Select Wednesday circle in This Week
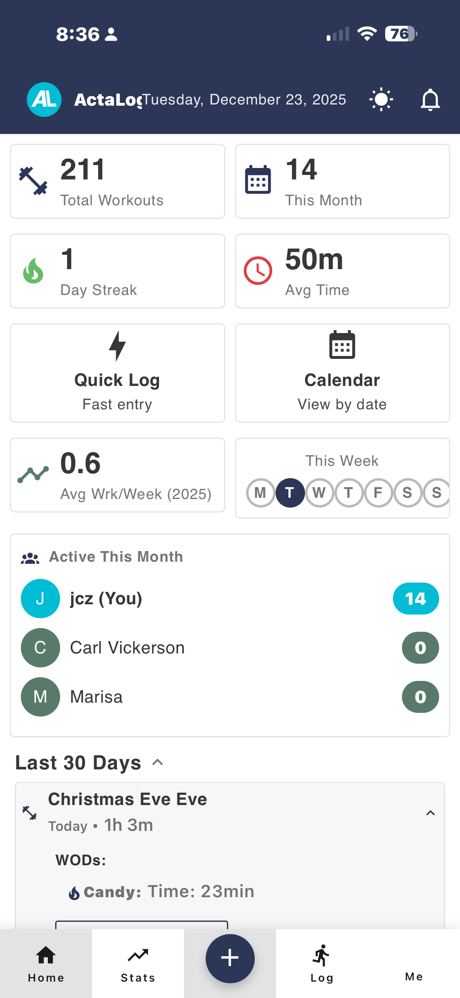 click(x=319, y=492)
